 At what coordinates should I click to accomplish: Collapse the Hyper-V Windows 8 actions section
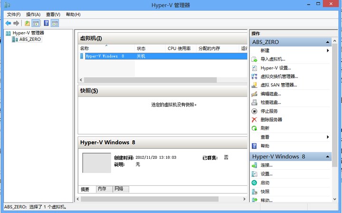pyautogui.click(x=327, y=157)
